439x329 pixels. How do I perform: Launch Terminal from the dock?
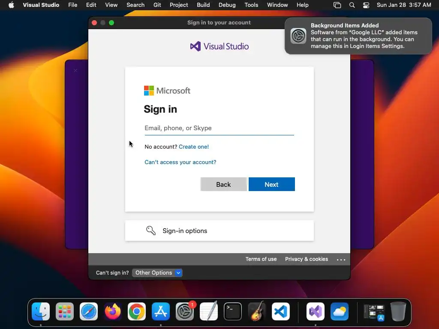click(233, 311)
